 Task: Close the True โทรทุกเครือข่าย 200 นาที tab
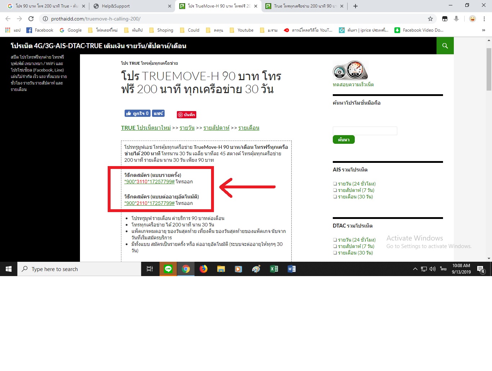342,6
